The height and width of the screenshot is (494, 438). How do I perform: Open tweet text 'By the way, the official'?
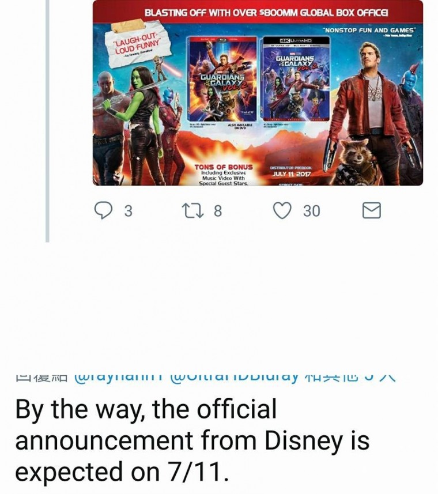click(x=146, y=410)
